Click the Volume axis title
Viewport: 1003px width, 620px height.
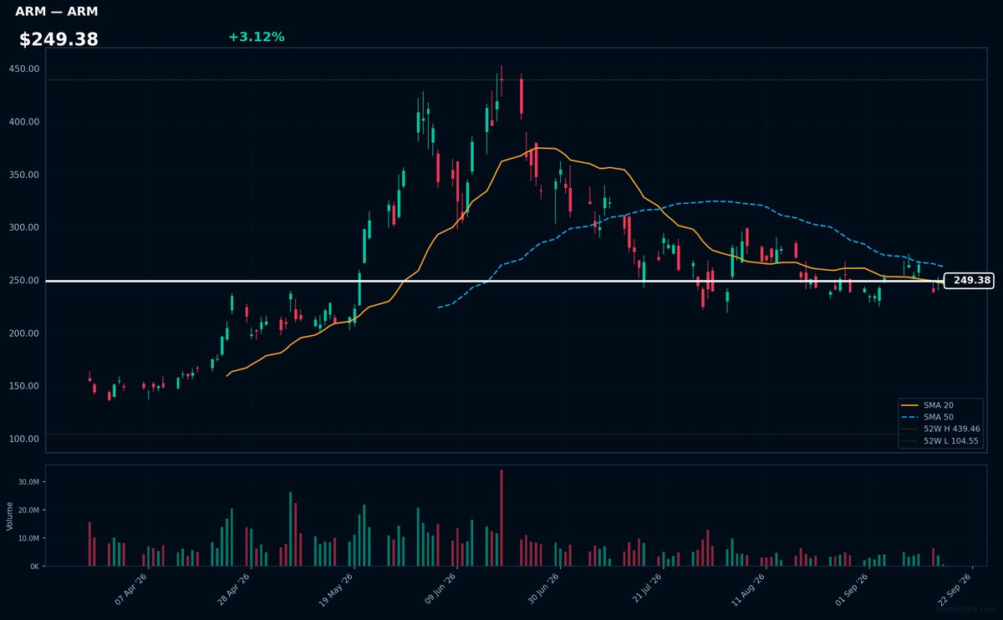pos(10,516)
